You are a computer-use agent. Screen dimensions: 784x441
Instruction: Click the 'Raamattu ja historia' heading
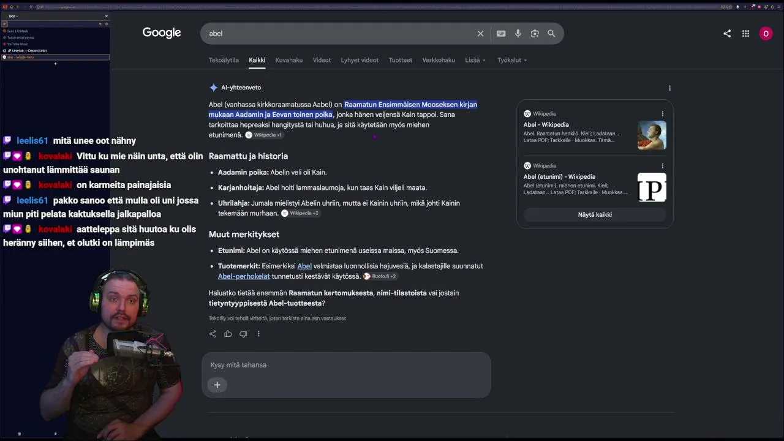point(248,156)
